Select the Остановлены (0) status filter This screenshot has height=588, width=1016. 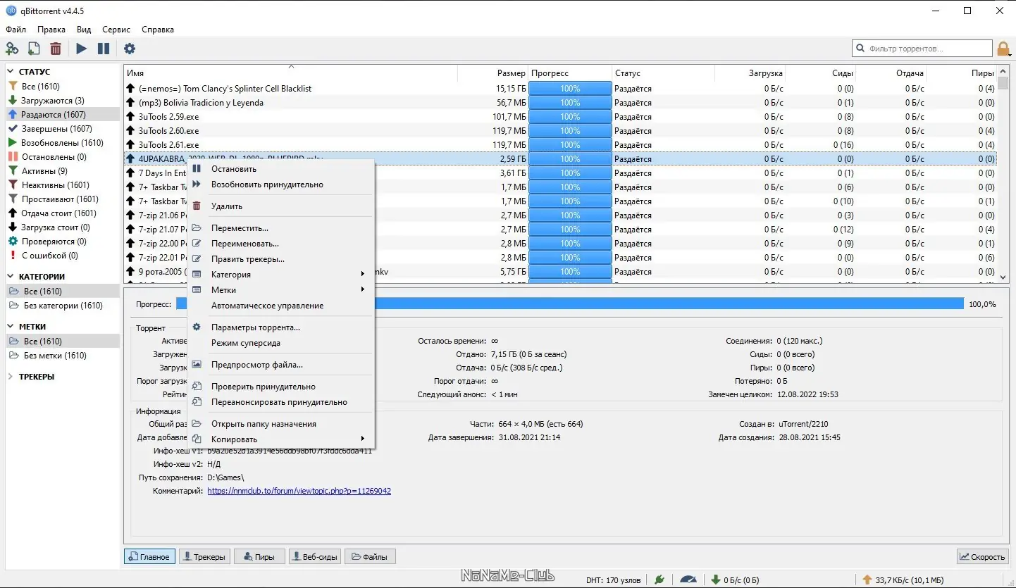63,156
